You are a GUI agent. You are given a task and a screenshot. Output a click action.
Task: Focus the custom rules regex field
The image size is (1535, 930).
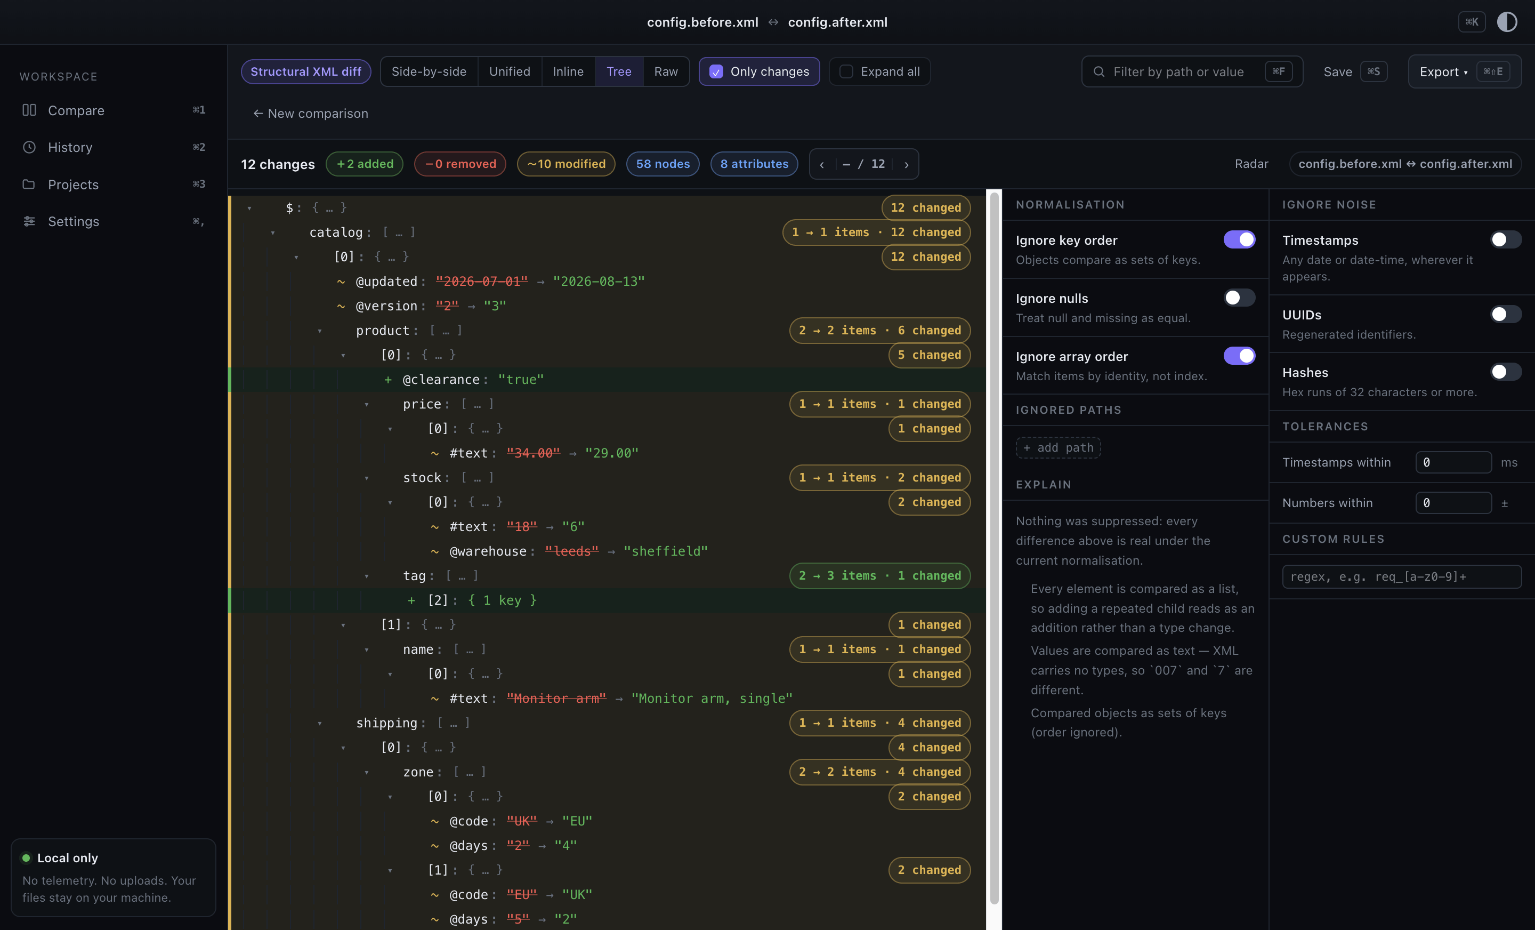pyautogui.click(x=1401, y=576)
